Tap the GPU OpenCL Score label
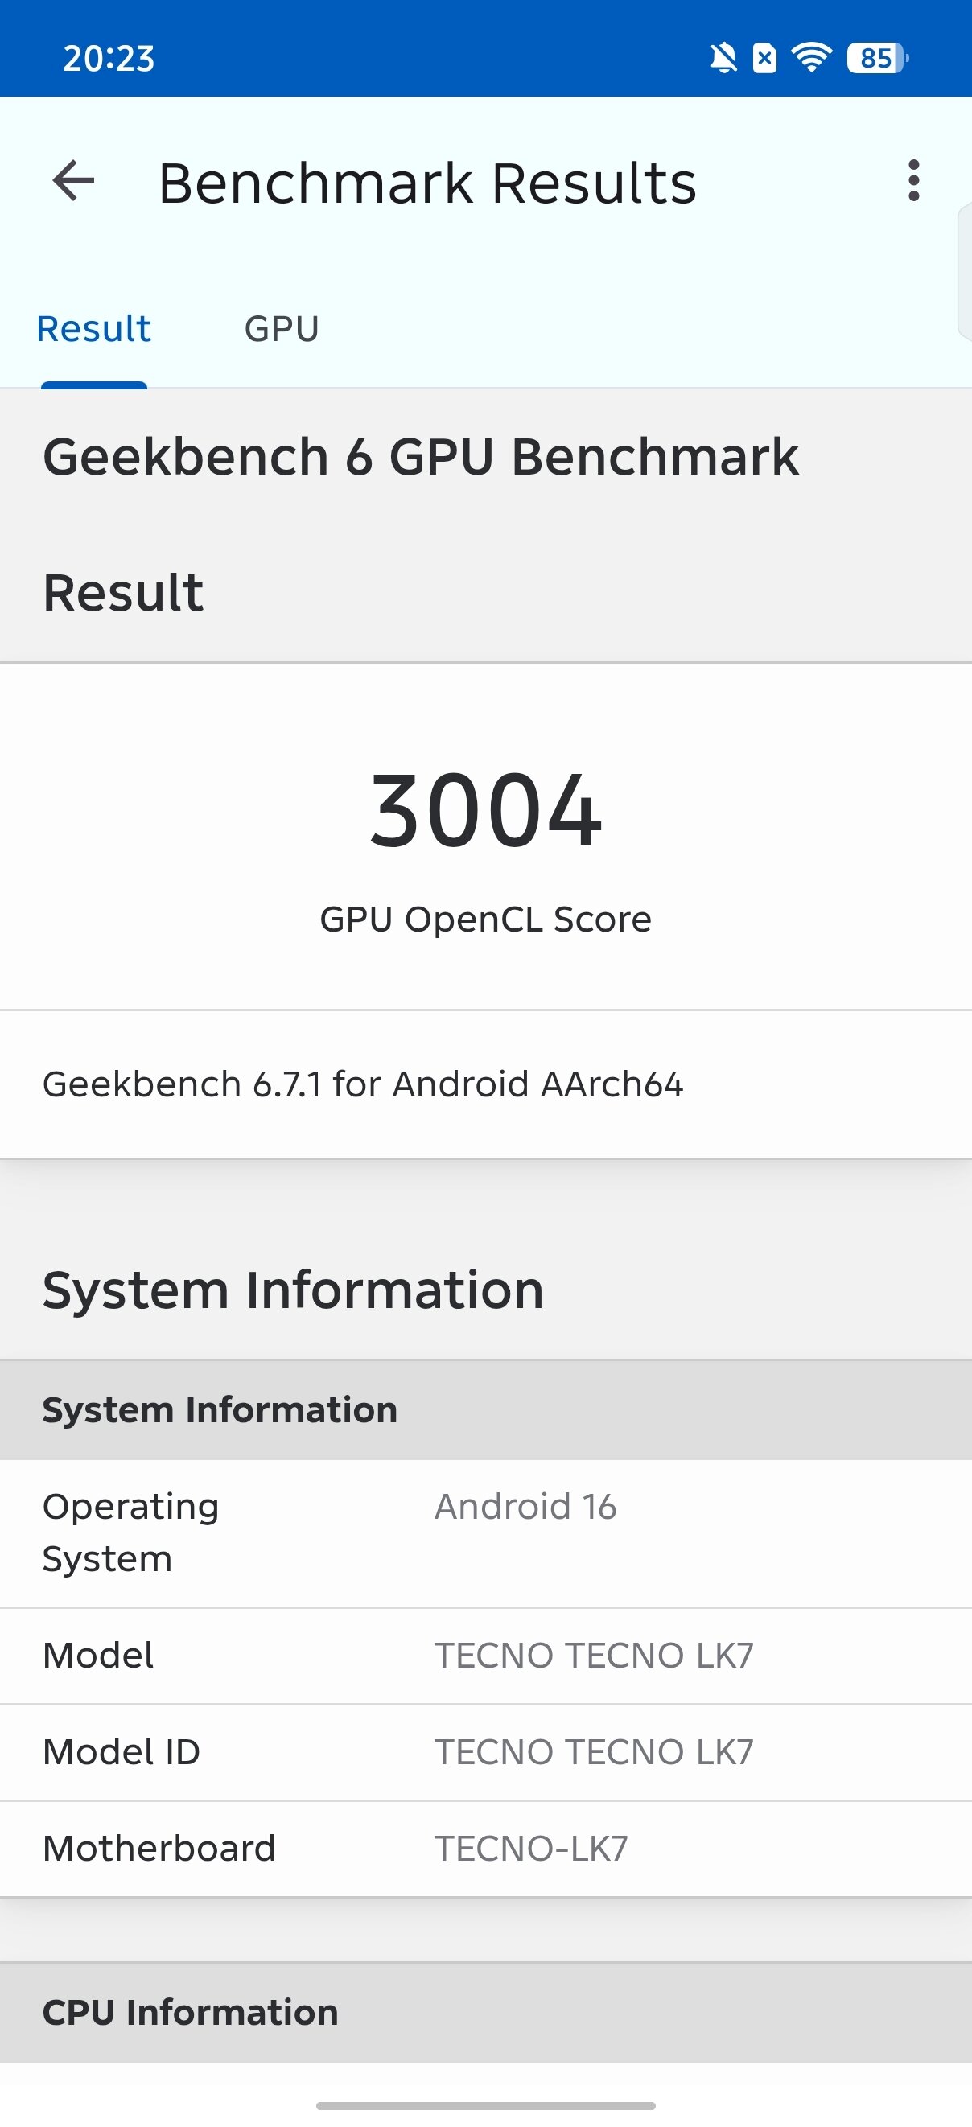The width and height of the screenshot is (972, 2127). [485, 919]
